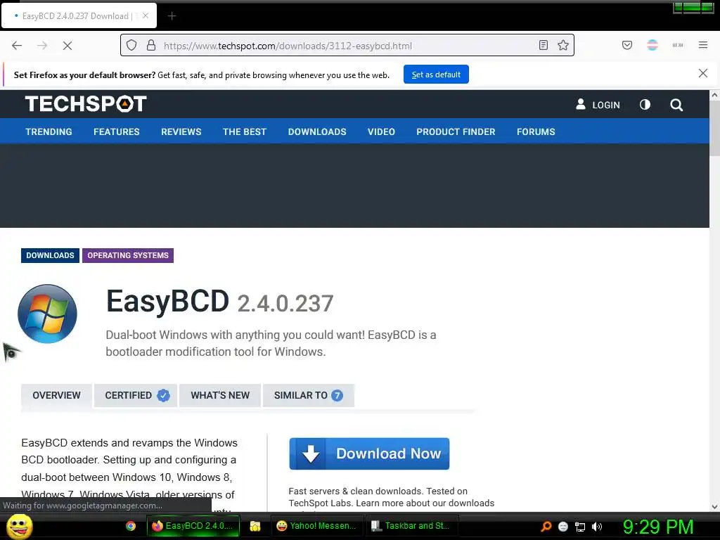Image resolution: width=720 pixels, height=540 pixels.
Task: Open the FORUMS nav item
Action: click(536, 131)
